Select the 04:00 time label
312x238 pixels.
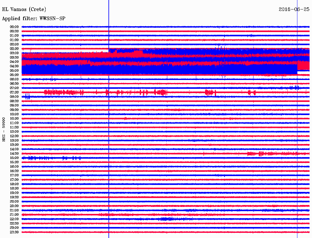pos(14,62)
